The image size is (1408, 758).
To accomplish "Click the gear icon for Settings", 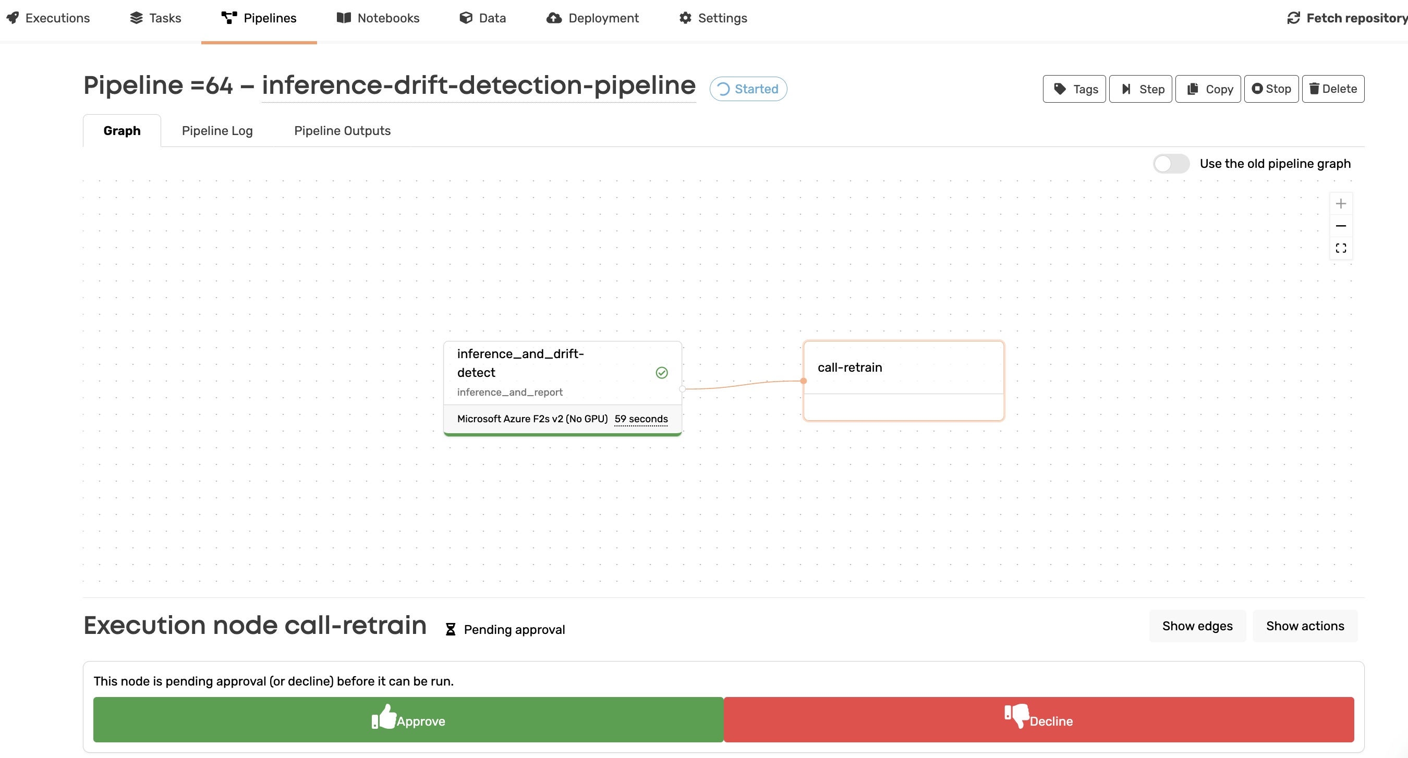I will tap(685, 18).
